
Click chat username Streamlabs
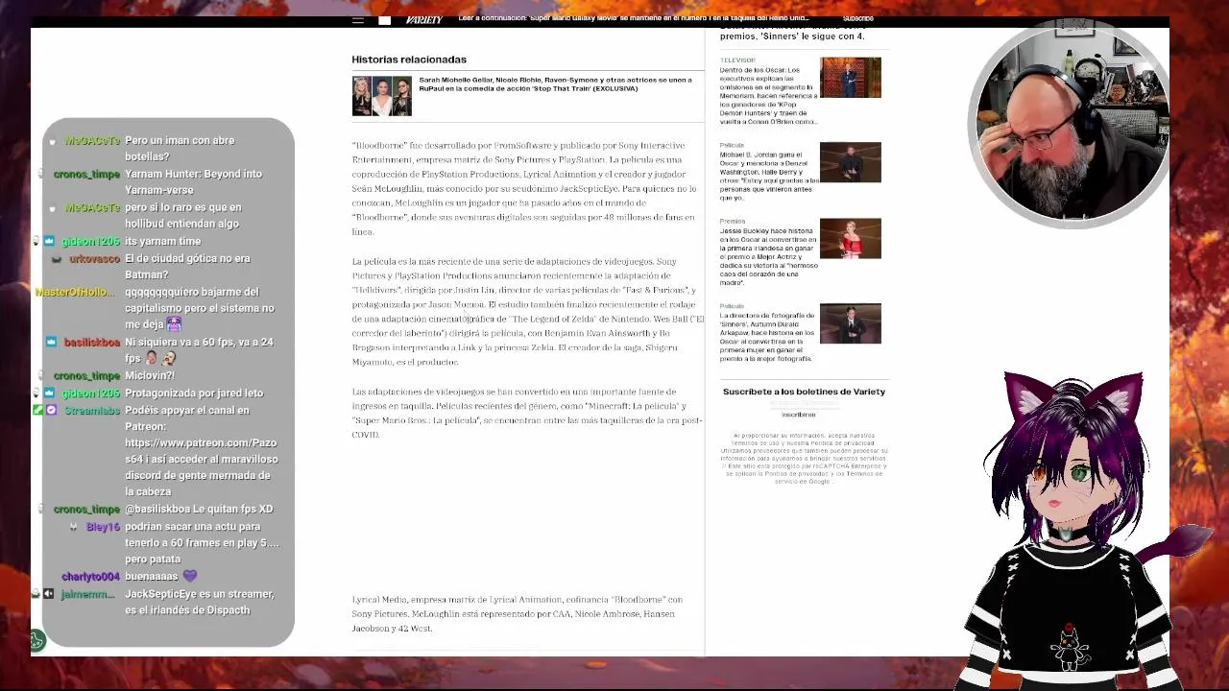[x=92, y=411]
